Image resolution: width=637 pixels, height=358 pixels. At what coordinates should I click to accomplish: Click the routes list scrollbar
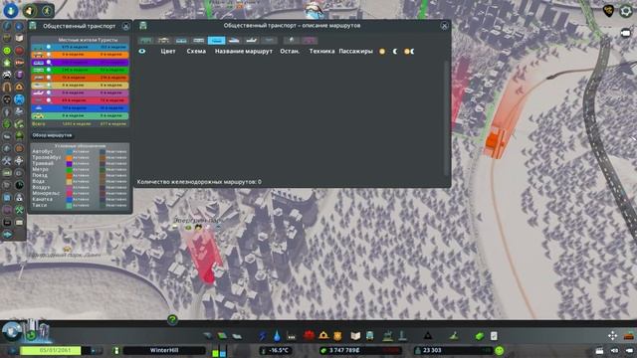coord(447,117)
